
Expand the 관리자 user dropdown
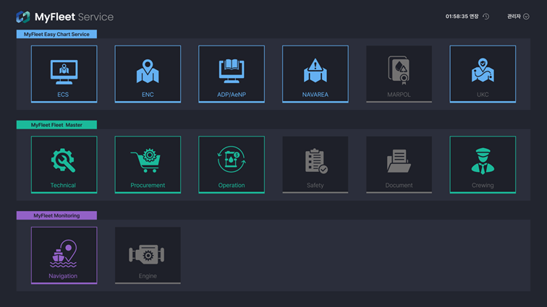coord(518,17)
